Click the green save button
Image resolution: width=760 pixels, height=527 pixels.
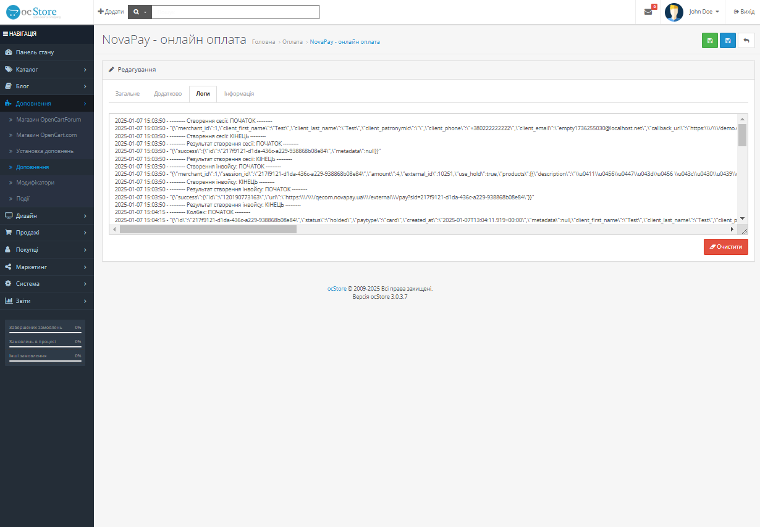pos(710,41)
